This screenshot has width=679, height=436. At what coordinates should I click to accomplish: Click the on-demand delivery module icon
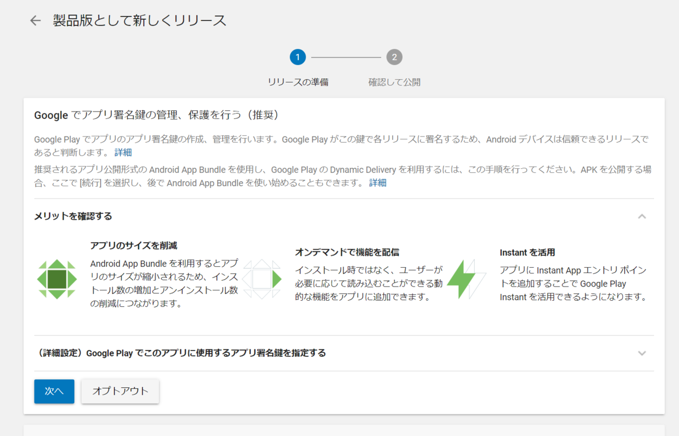pos(262,279)
